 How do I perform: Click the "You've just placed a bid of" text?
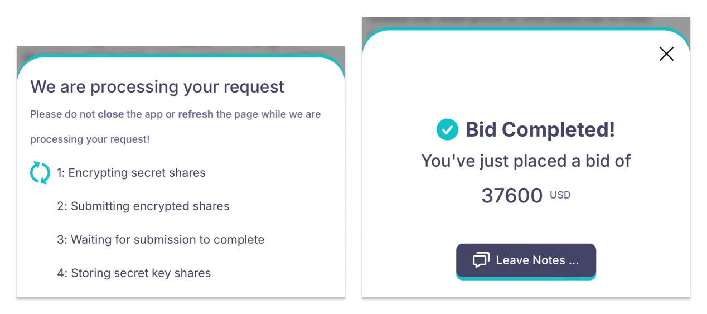coord(526,161)
